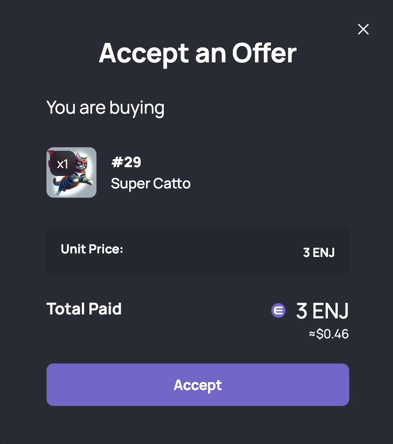Click the ≈$0.46 USD estimate
The image size is (393, 444).
click(x=329, y=334)
